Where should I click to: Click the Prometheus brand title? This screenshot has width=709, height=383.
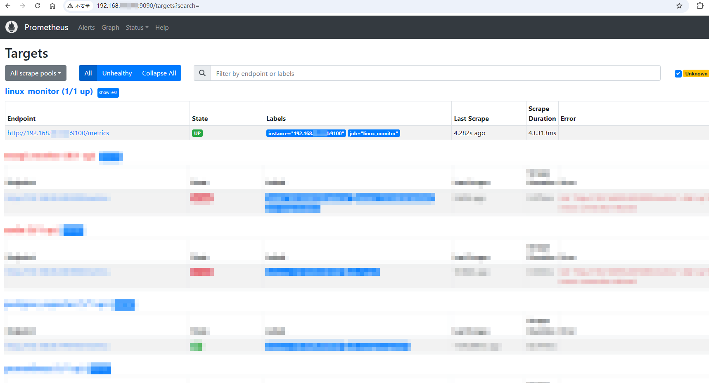(x=46, y=27)
